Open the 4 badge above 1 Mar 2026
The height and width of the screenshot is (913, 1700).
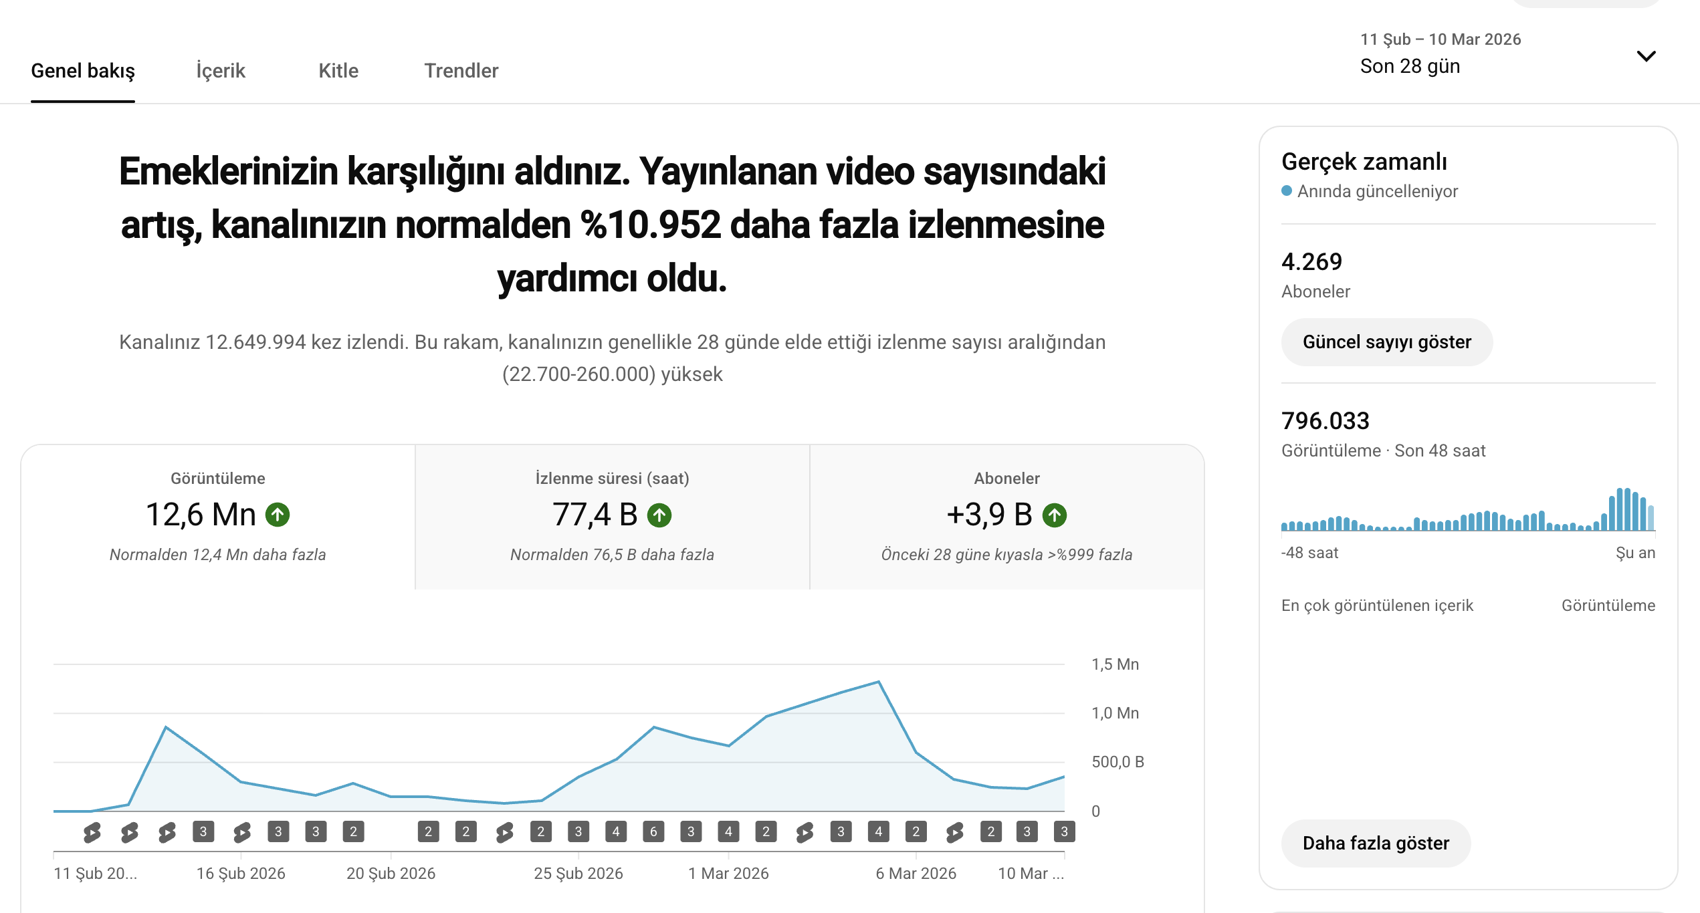click(x=728, y=831)
